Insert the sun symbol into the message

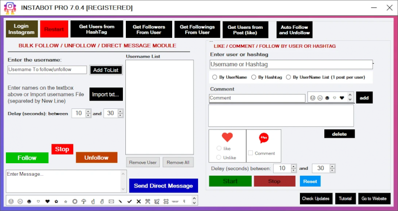(75, 202)
